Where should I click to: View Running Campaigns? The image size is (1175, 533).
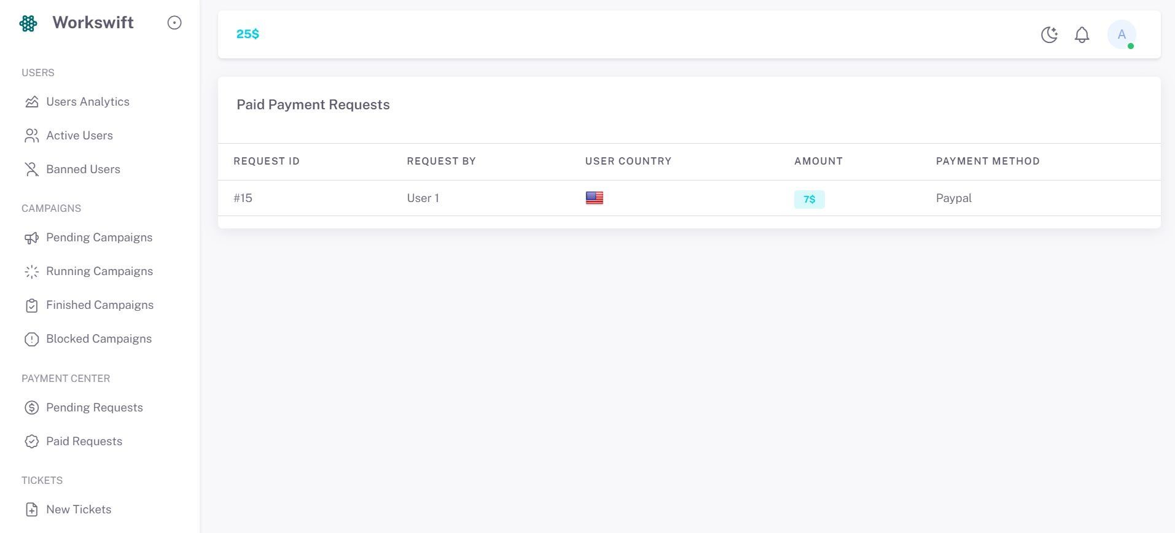pyautogui.click(x=100, y=271)
